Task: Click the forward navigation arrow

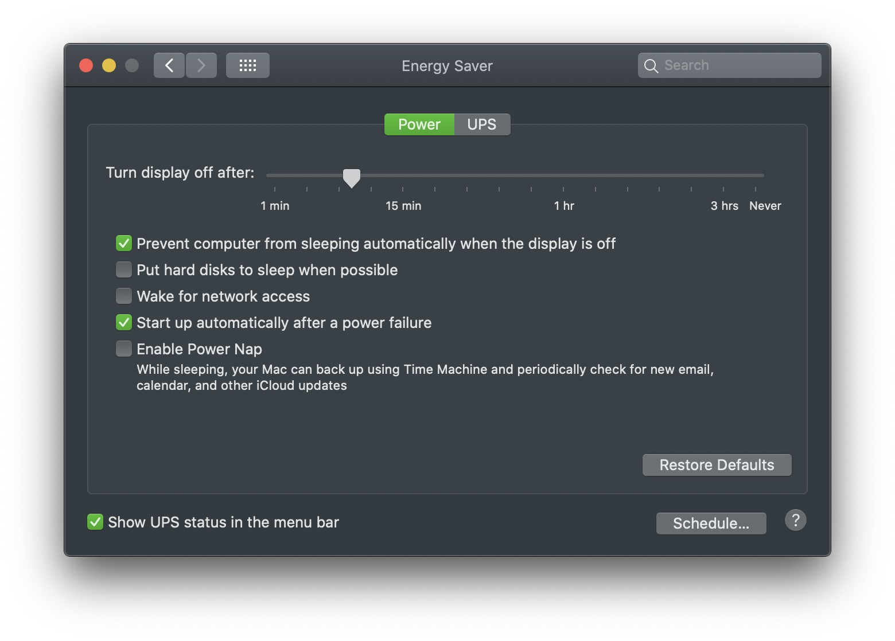Action: click(x=201, y=65)
